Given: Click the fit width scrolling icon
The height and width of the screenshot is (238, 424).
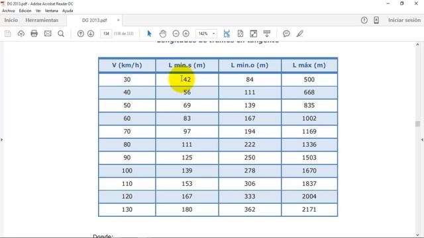Looking at the screenshot, I should (x=227, y=34).
